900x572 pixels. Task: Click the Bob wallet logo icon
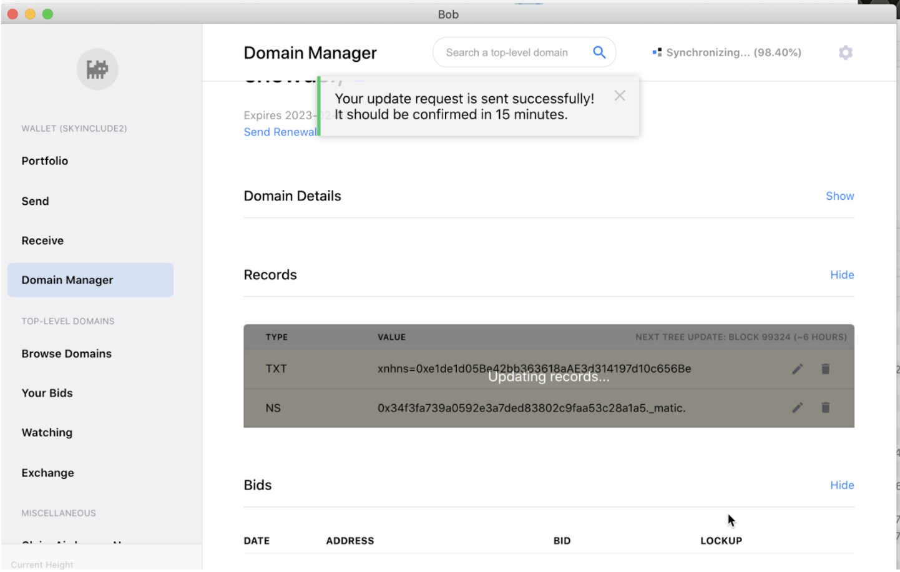[x=97, y=69]
